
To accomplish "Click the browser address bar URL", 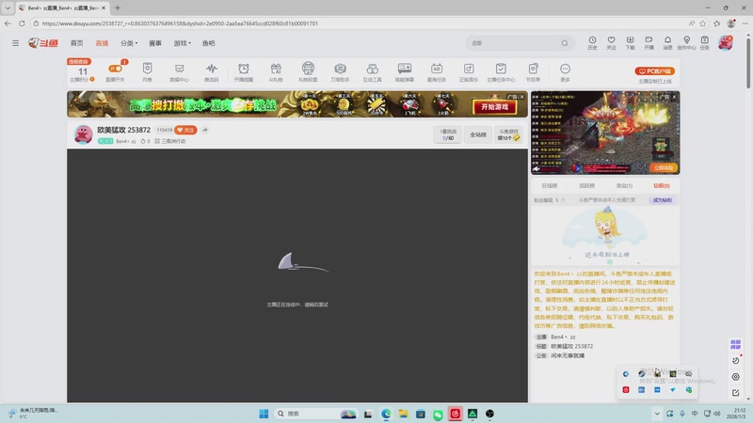I will tap(180, 23).
